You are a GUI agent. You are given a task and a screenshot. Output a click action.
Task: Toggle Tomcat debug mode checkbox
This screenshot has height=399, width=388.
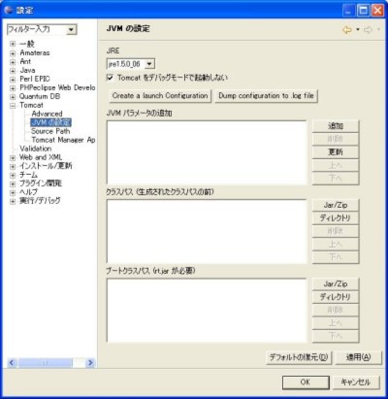[110, 77]
